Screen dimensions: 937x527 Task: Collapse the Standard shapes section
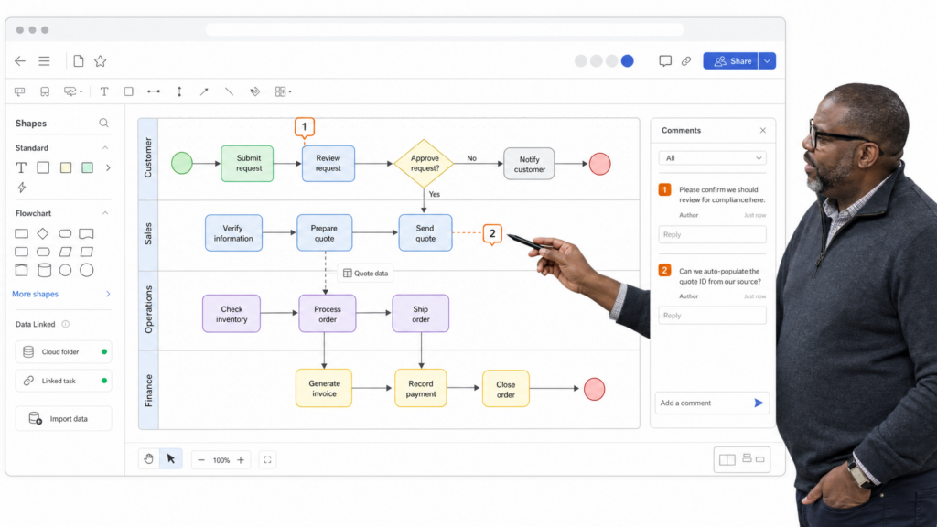(x=105, y=147)
